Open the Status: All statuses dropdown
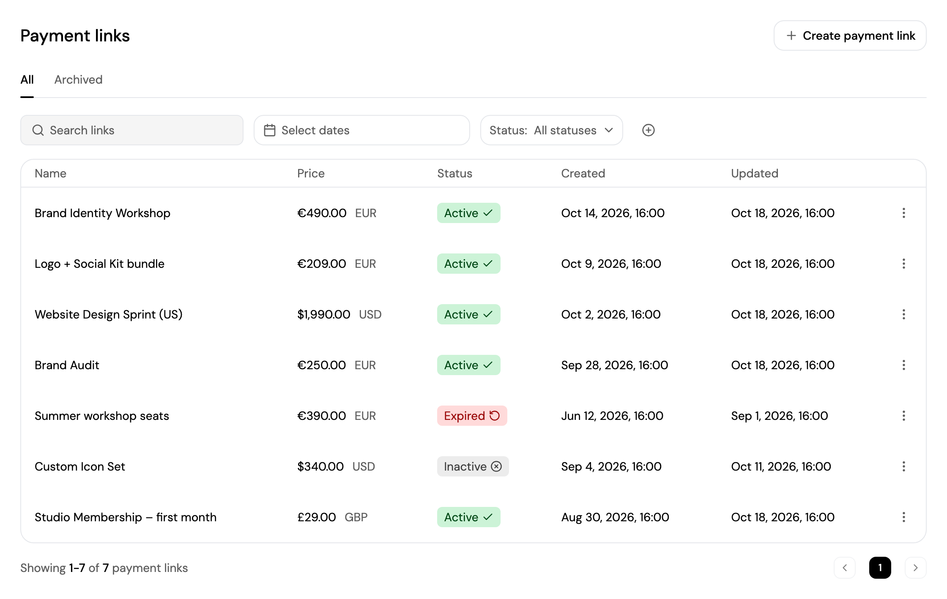The height and width of the screenshot is (599, 947). 551,130
